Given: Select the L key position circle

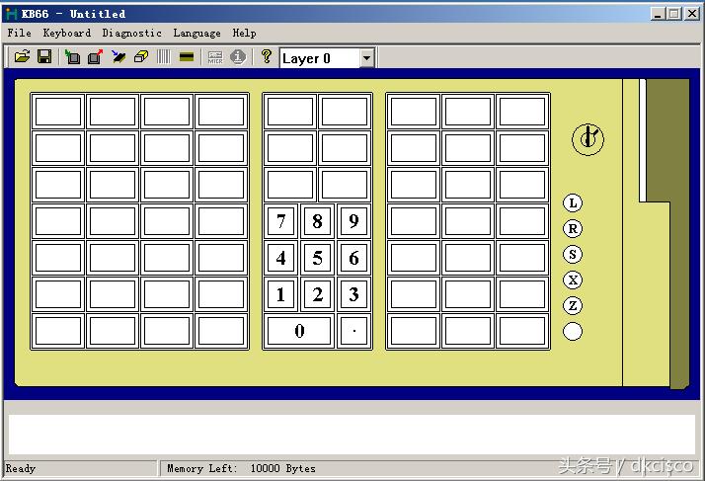Looking at the screenshot, I should (x=573, y=202).
